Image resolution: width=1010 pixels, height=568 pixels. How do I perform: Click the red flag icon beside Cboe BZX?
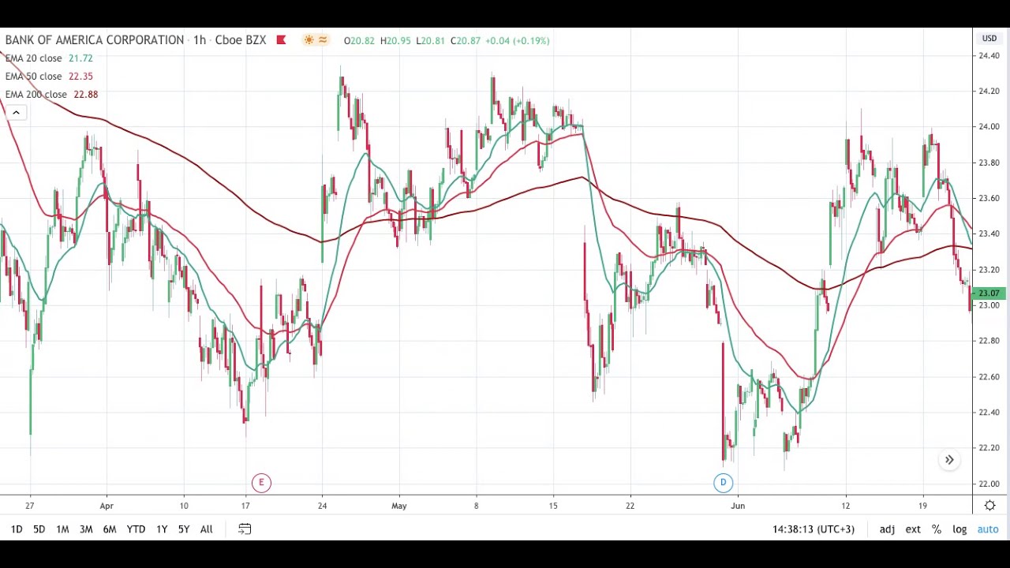(281, 40)
